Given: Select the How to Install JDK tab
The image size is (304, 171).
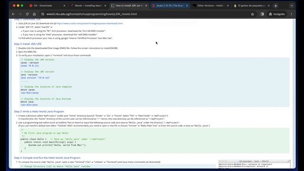Looking at the screenshot, I should coord(129,6).
